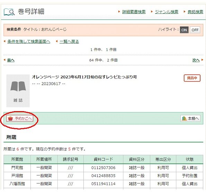Select the 戸畑館 cell
The width and height of the screenshot is (206, 192).
tap(17, 176)
